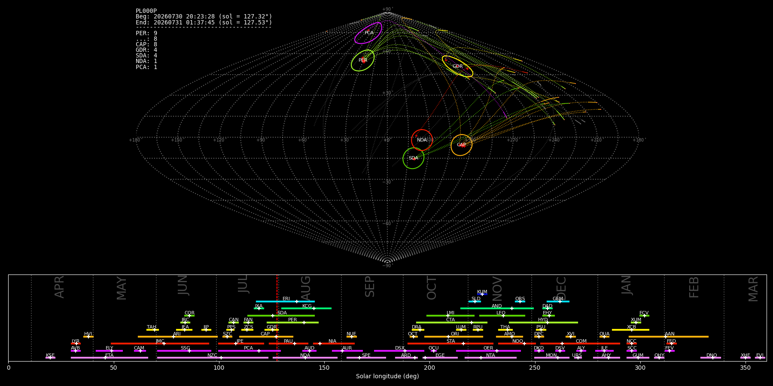The image size is (773, 386).
Task: Click the JMC shower bar label
Action: click(x=160, y=341)
